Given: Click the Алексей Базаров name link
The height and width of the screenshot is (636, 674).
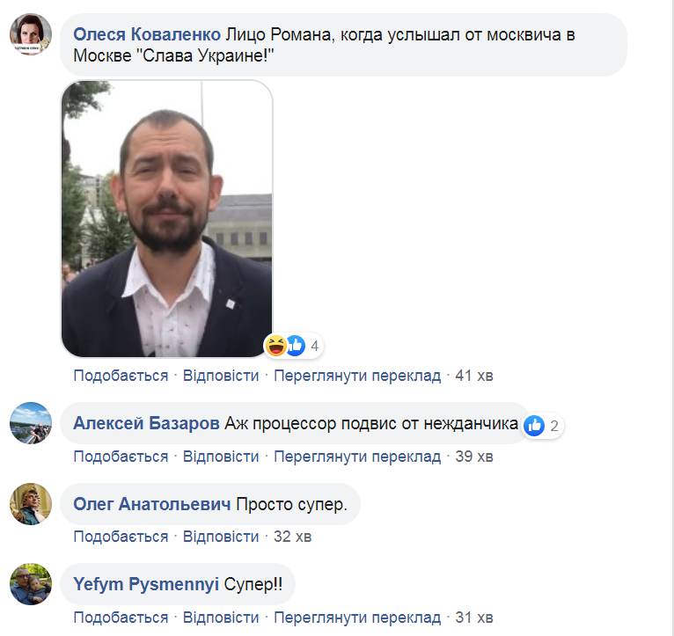Looking at the screenshot, I should pos(146,423).
